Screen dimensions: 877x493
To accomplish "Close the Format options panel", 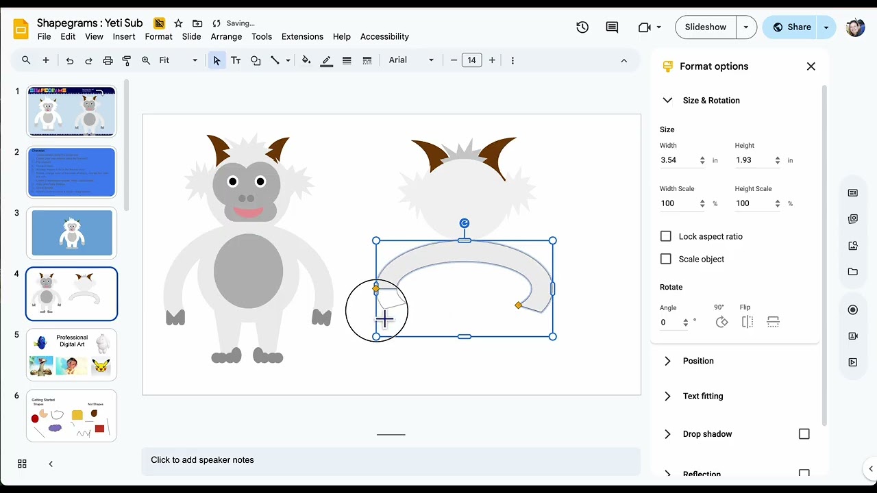I will [811, 66].
